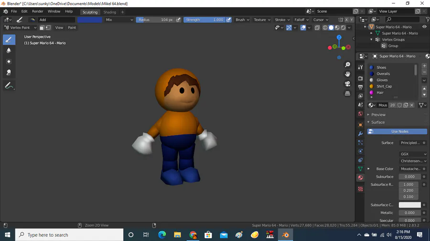Open the Modifiers wrench tab

pyautogui.click(x=360, y=134)
